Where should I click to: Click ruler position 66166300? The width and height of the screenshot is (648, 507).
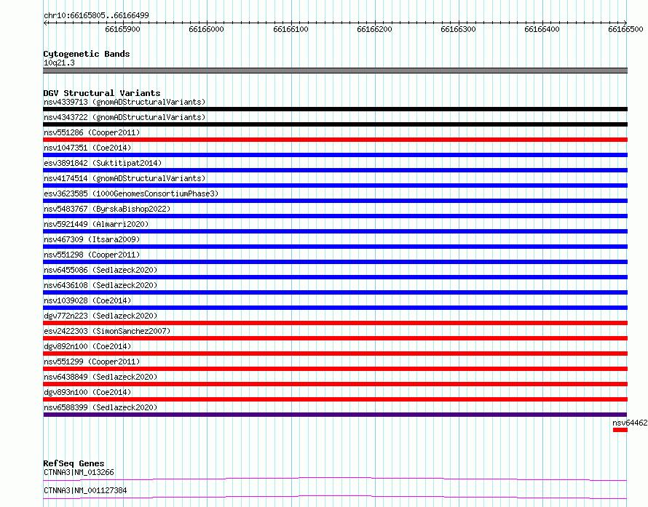[x=458, y=29]
